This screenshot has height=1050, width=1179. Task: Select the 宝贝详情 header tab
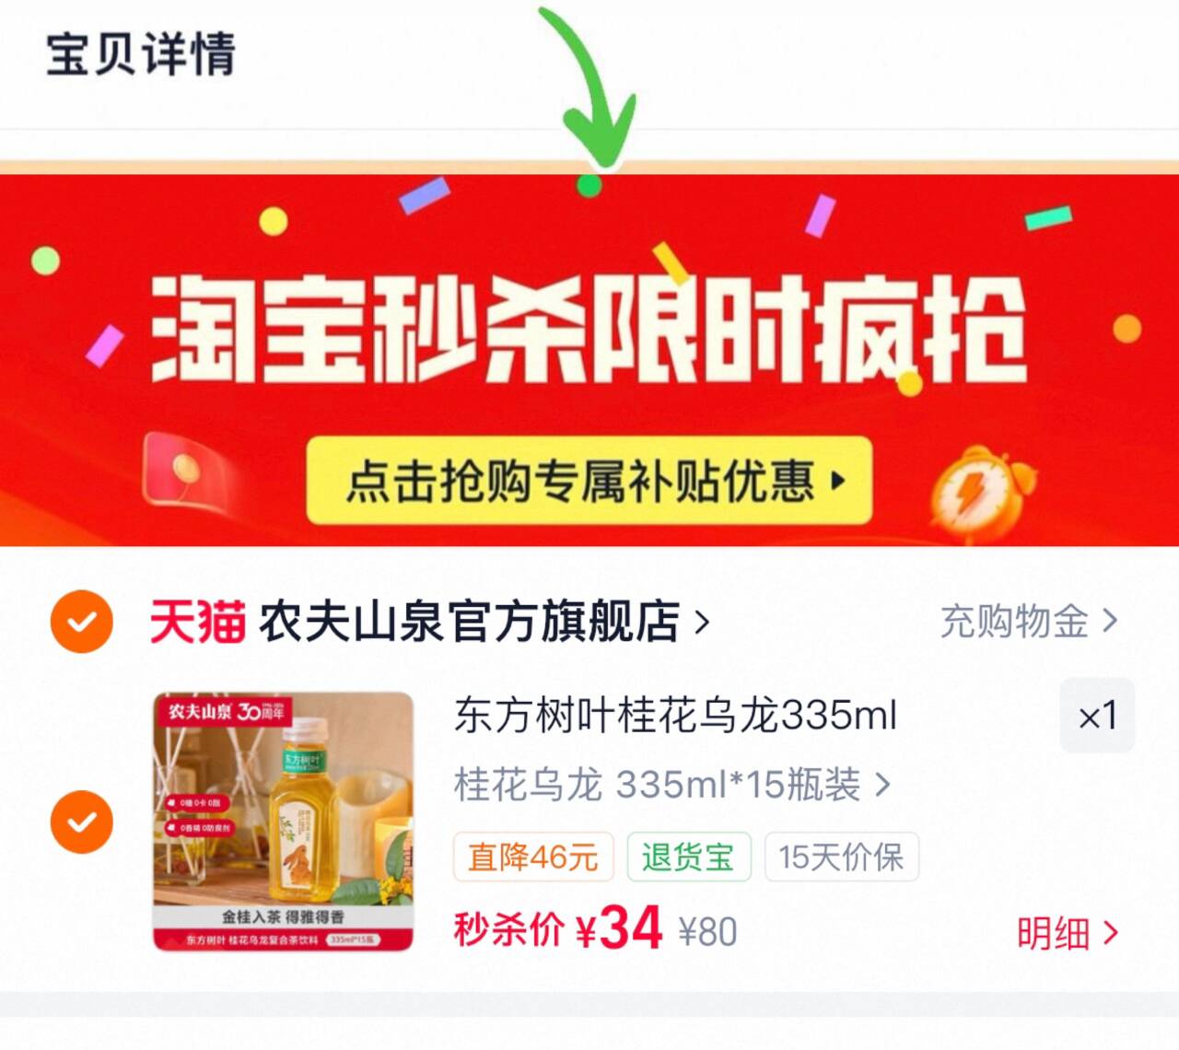140,53
